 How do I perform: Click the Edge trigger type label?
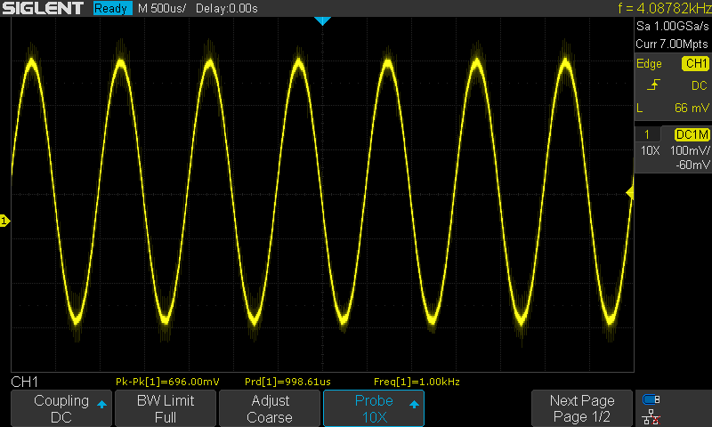click(649, 63)
